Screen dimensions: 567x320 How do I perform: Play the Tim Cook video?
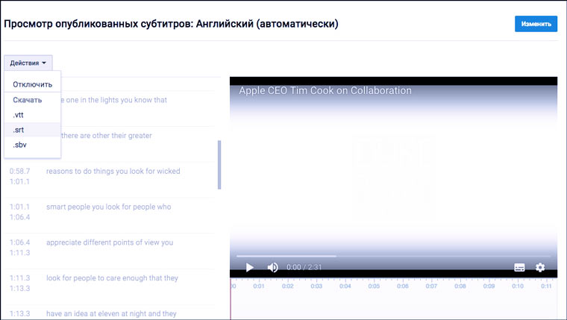[x=249, y=267]
